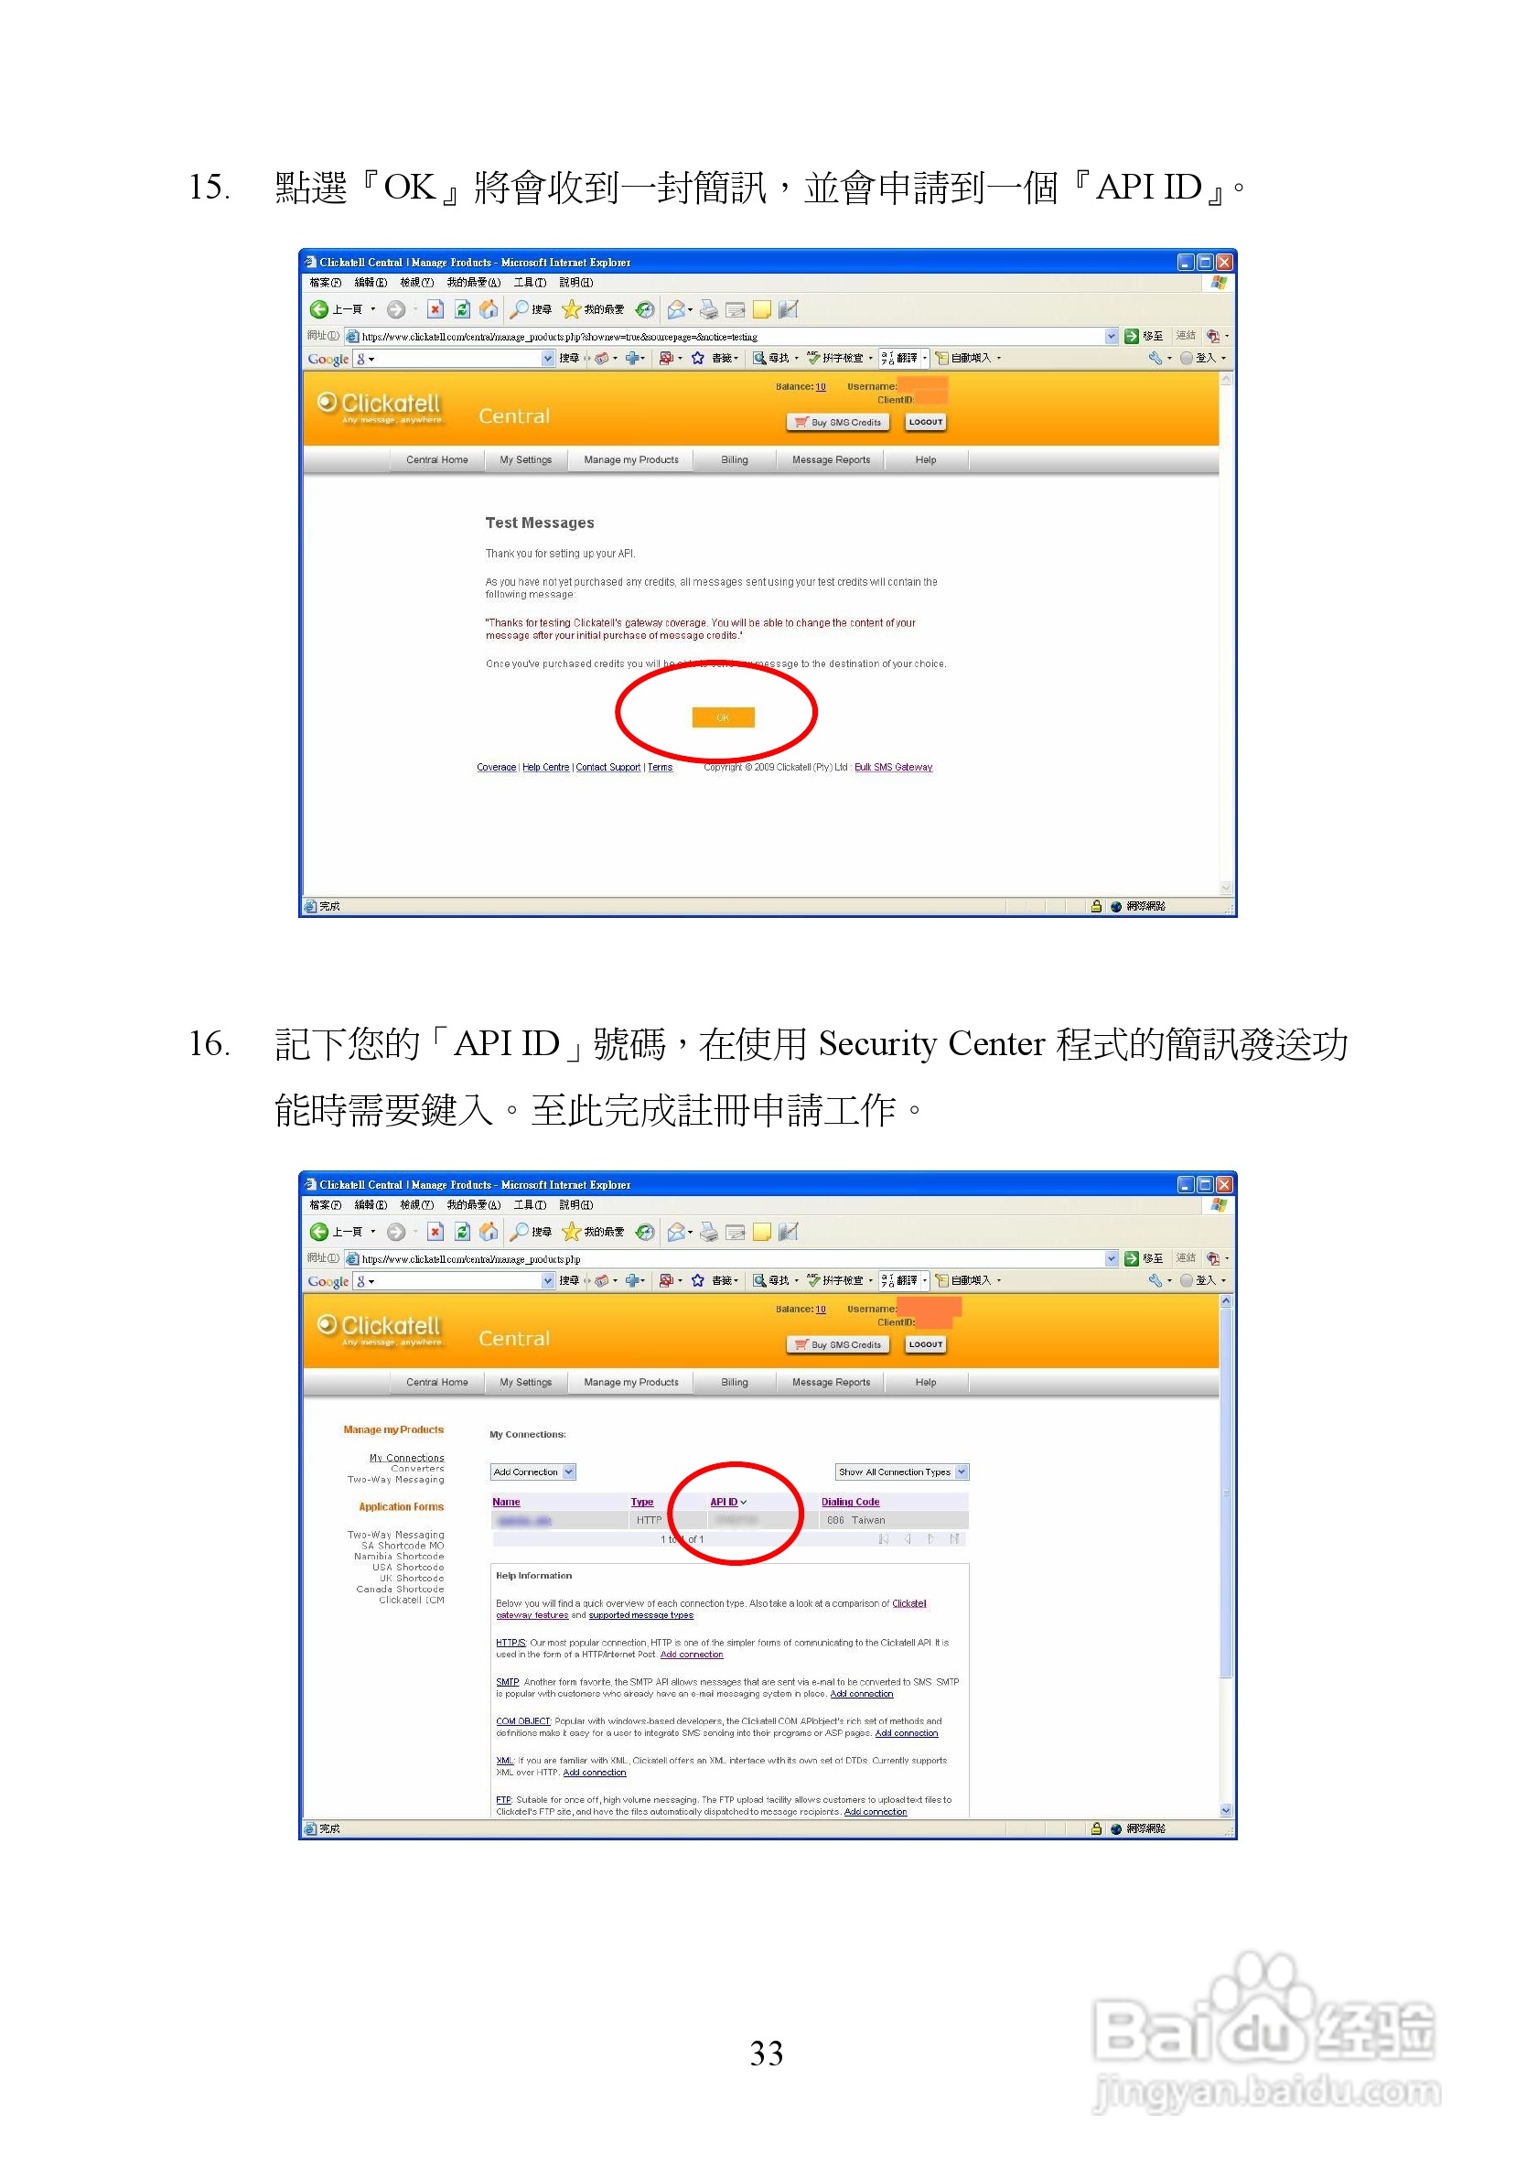Click the Print icon in IE toolbar
The width and height of the screenshot is (1537, 2178).
click(x=710, y=311)
